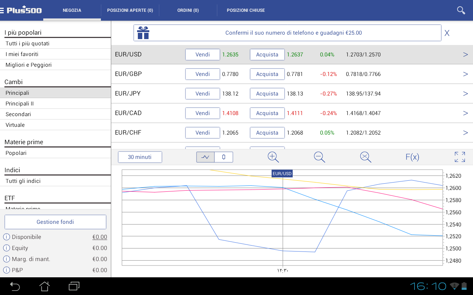Open the Posizioni Chiuse tab
Screen dimensions: 473x295
click(x=246, y=10)
